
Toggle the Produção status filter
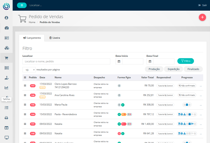(x=154, y=69)
